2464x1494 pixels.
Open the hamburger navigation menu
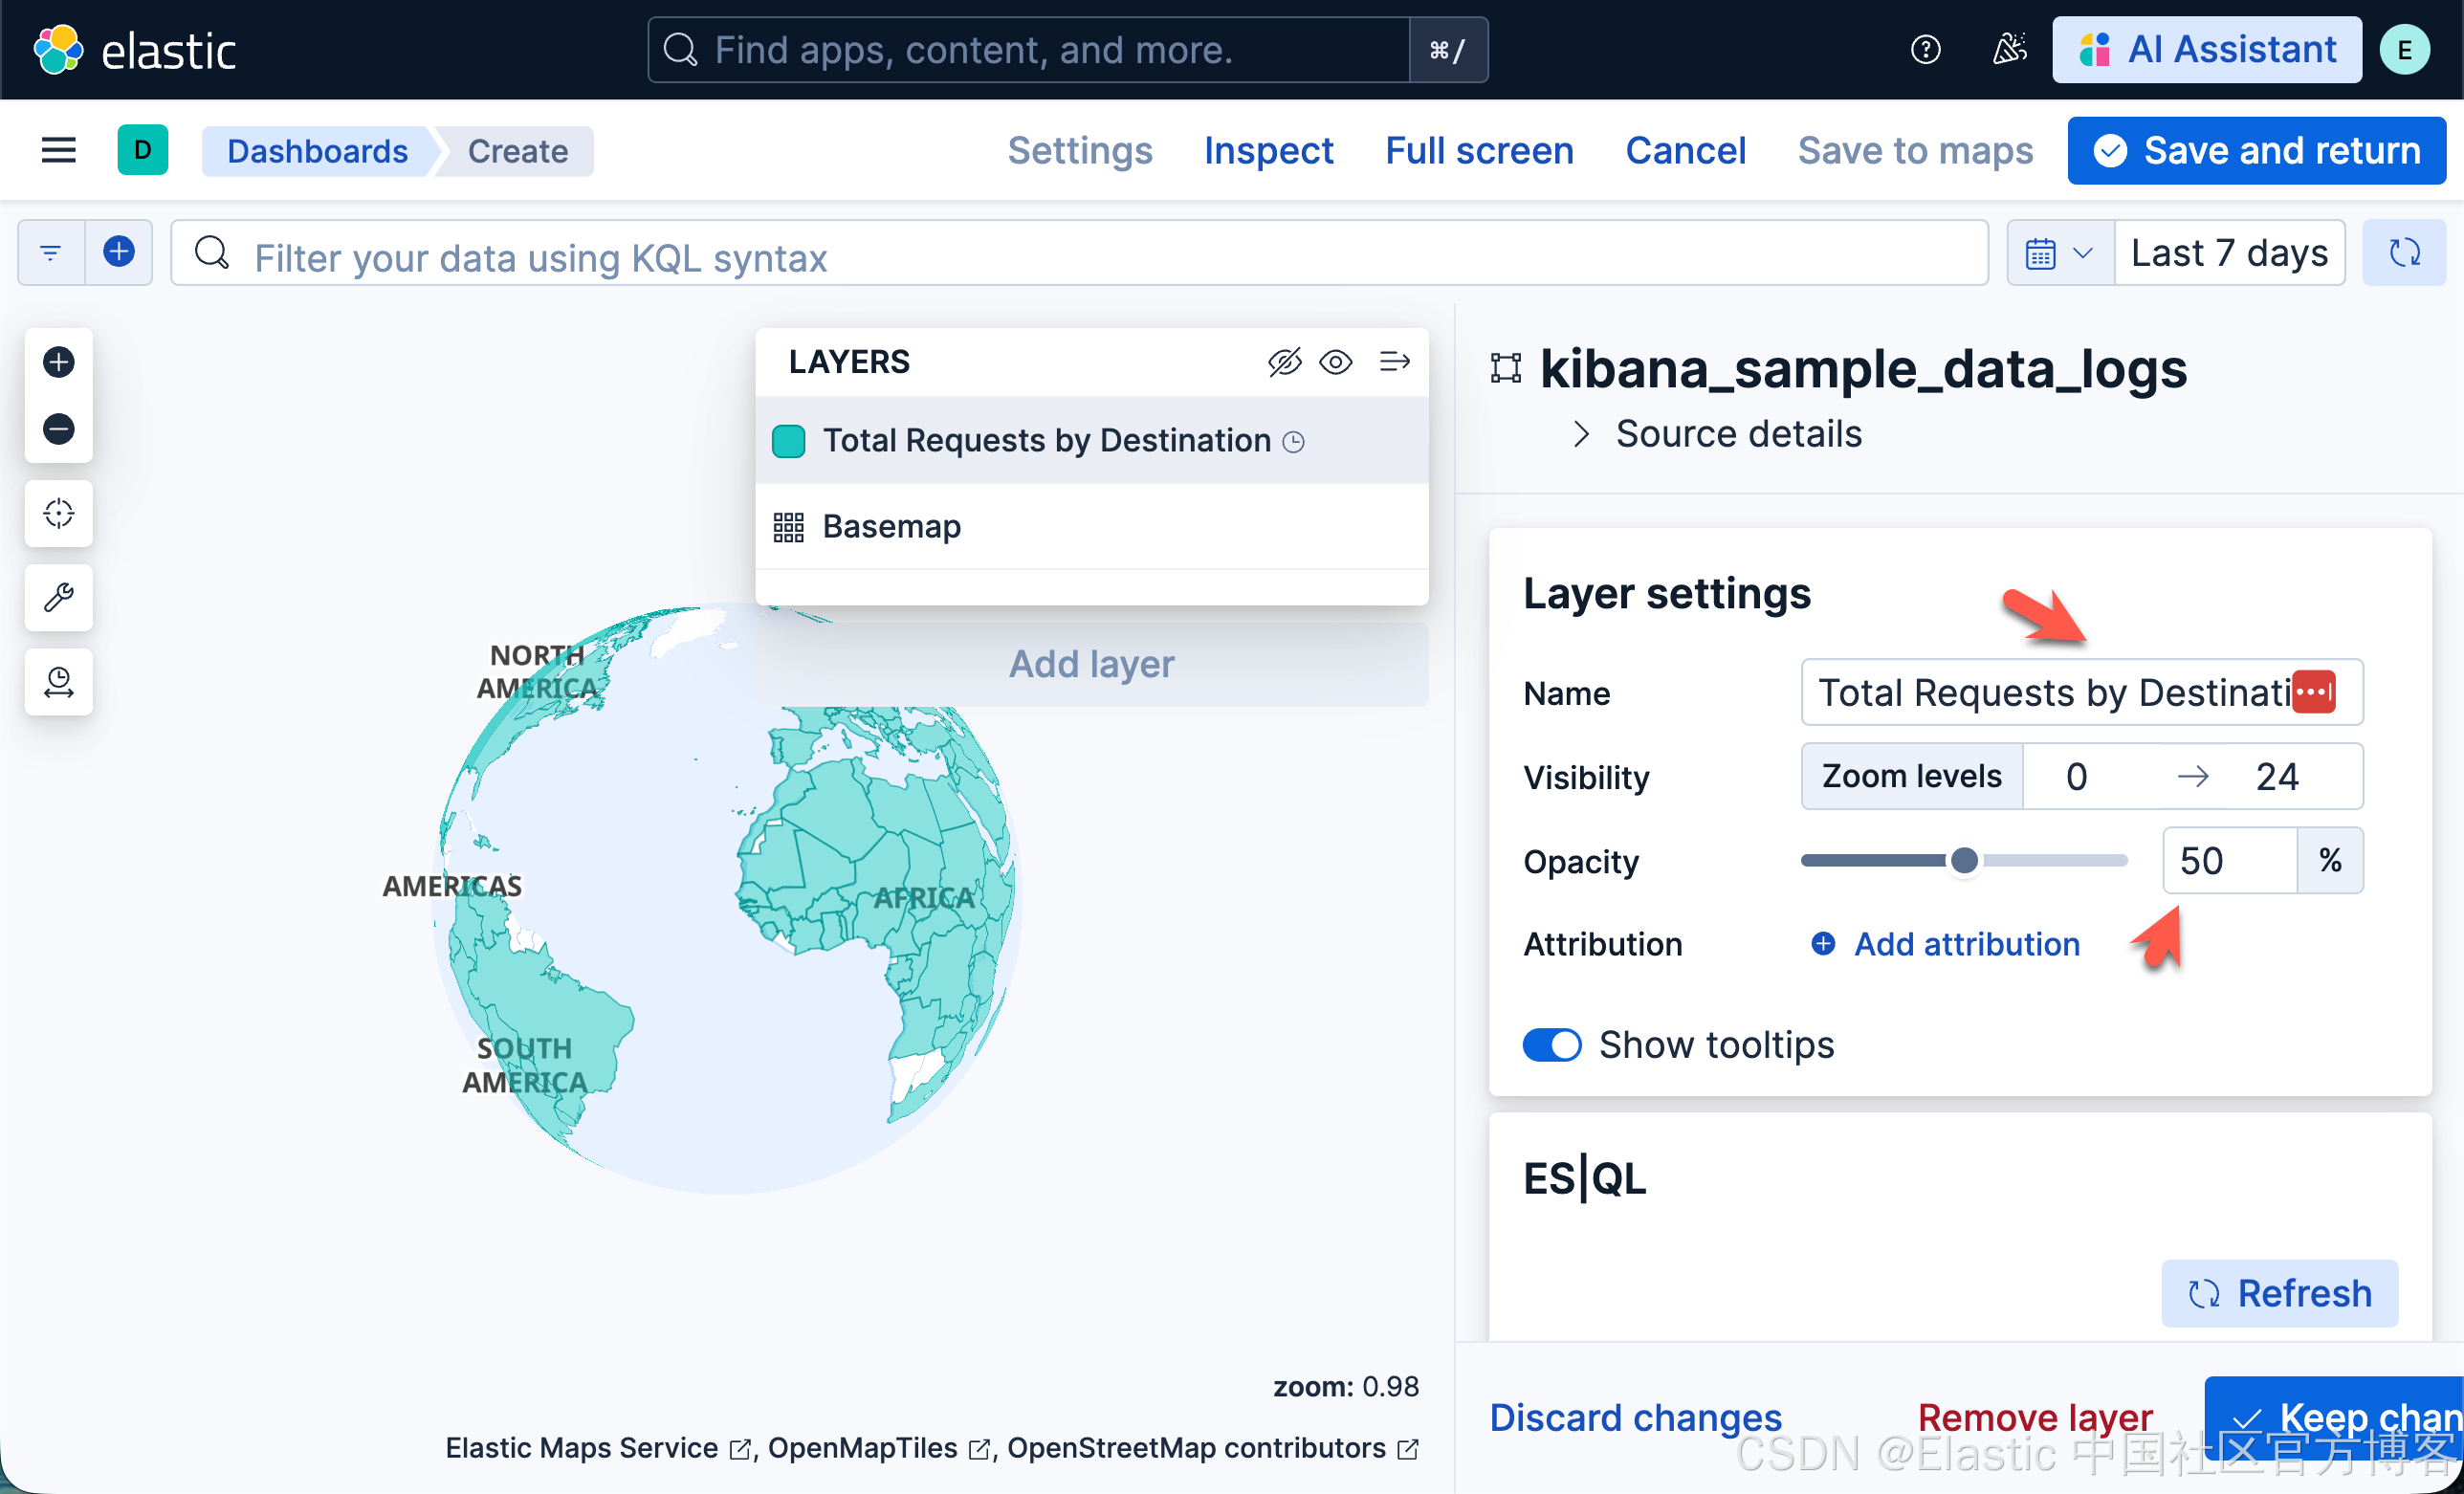58,151
